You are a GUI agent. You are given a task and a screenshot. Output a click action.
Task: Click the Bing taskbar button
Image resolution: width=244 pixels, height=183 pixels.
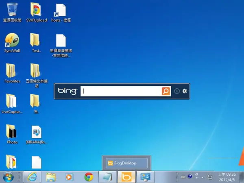pos(126,177)
